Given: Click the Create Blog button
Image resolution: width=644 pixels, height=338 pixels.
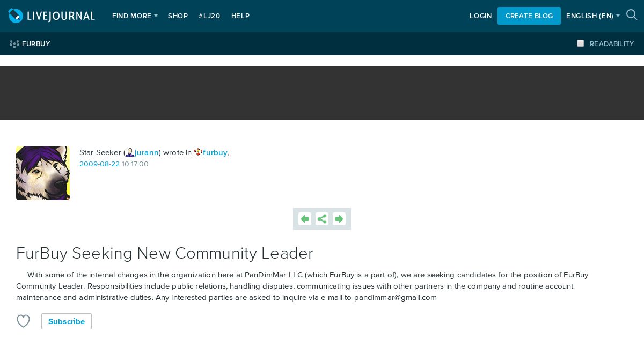Looking at the screenshot, I should click(529, 16).
